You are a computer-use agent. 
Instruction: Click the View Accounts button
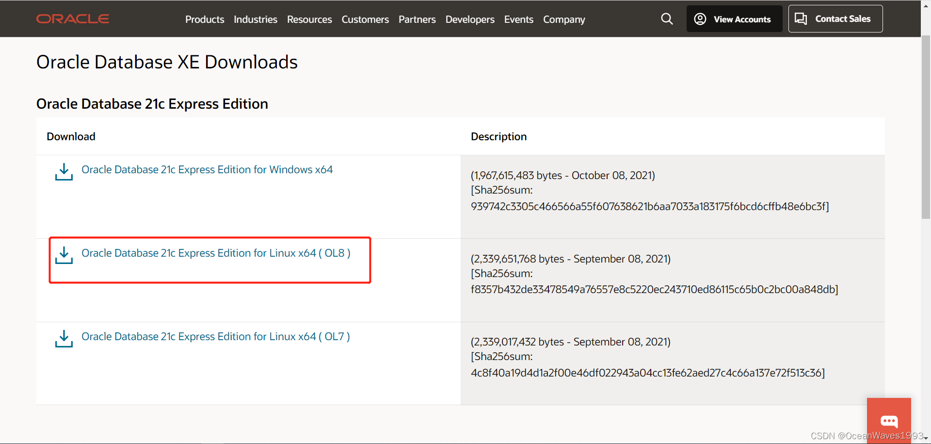(734, 19)
